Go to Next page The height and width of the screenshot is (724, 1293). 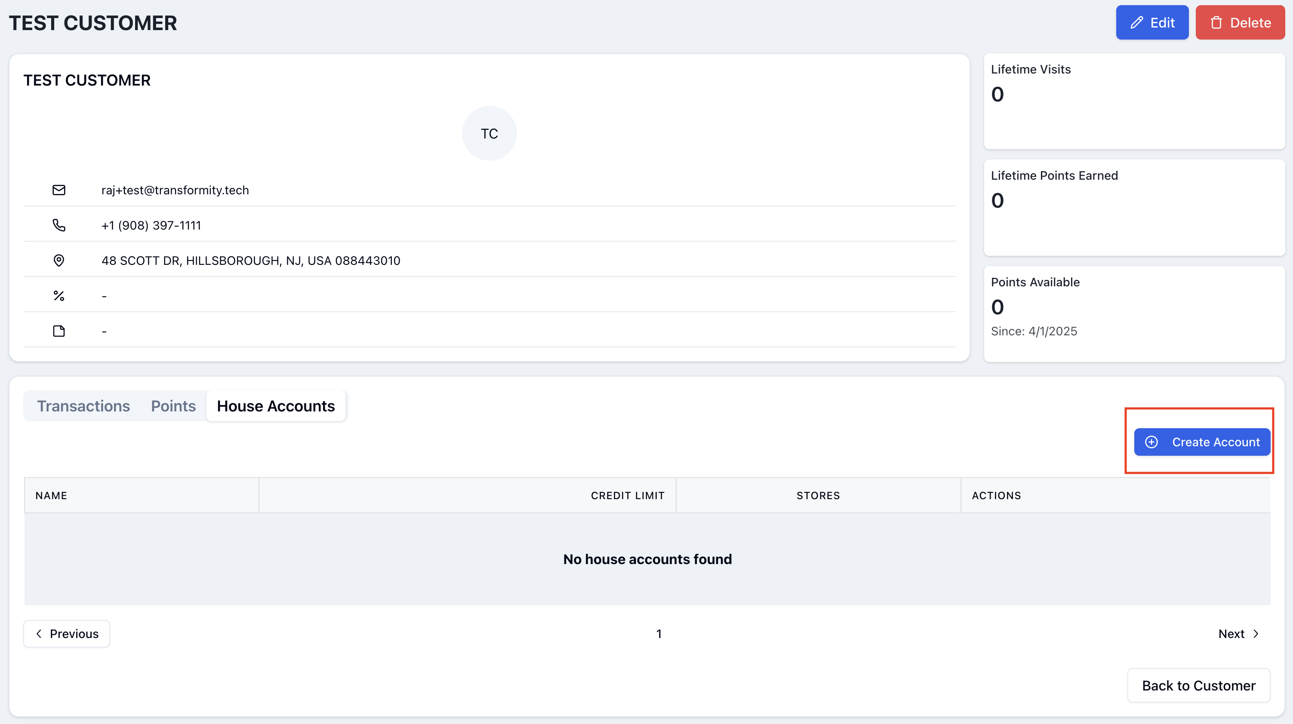1238,634
